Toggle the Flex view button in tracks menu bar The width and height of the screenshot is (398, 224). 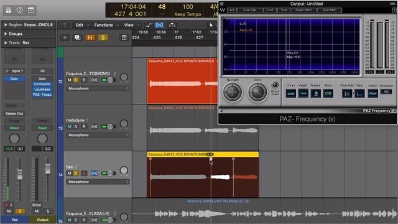click(x=159, y=25)
